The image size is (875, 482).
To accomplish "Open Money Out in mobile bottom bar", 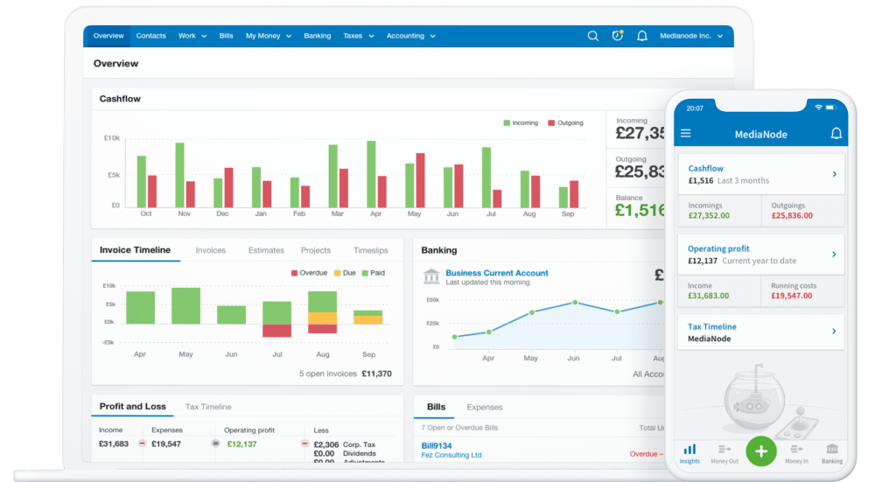I will (x=724, y=452).
